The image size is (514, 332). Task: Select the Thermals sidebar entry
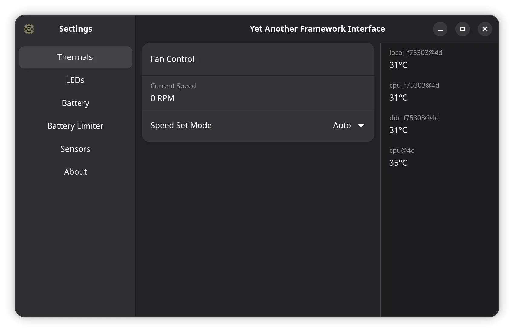tap(75, 57)
